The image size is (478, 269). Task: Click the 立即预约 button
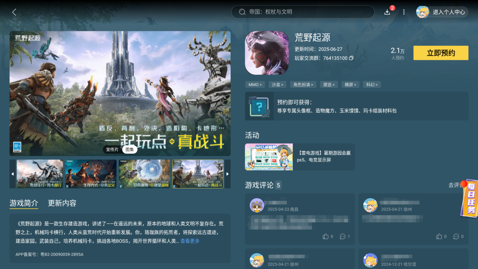(x=441, y=53)
